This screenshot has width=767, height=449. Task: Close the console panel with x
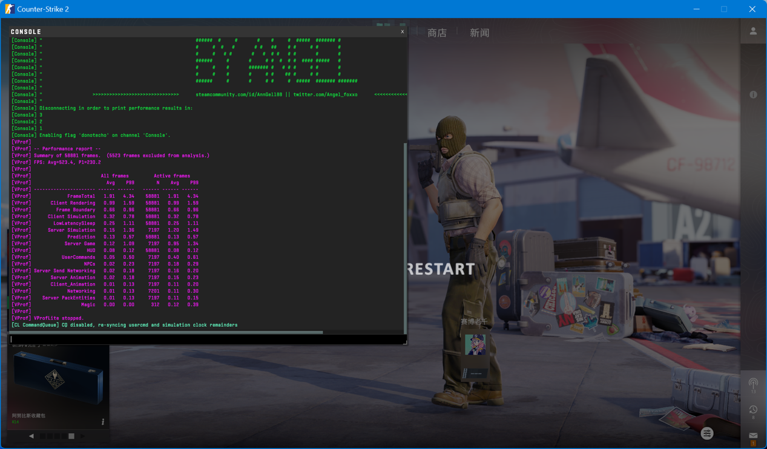402,31
